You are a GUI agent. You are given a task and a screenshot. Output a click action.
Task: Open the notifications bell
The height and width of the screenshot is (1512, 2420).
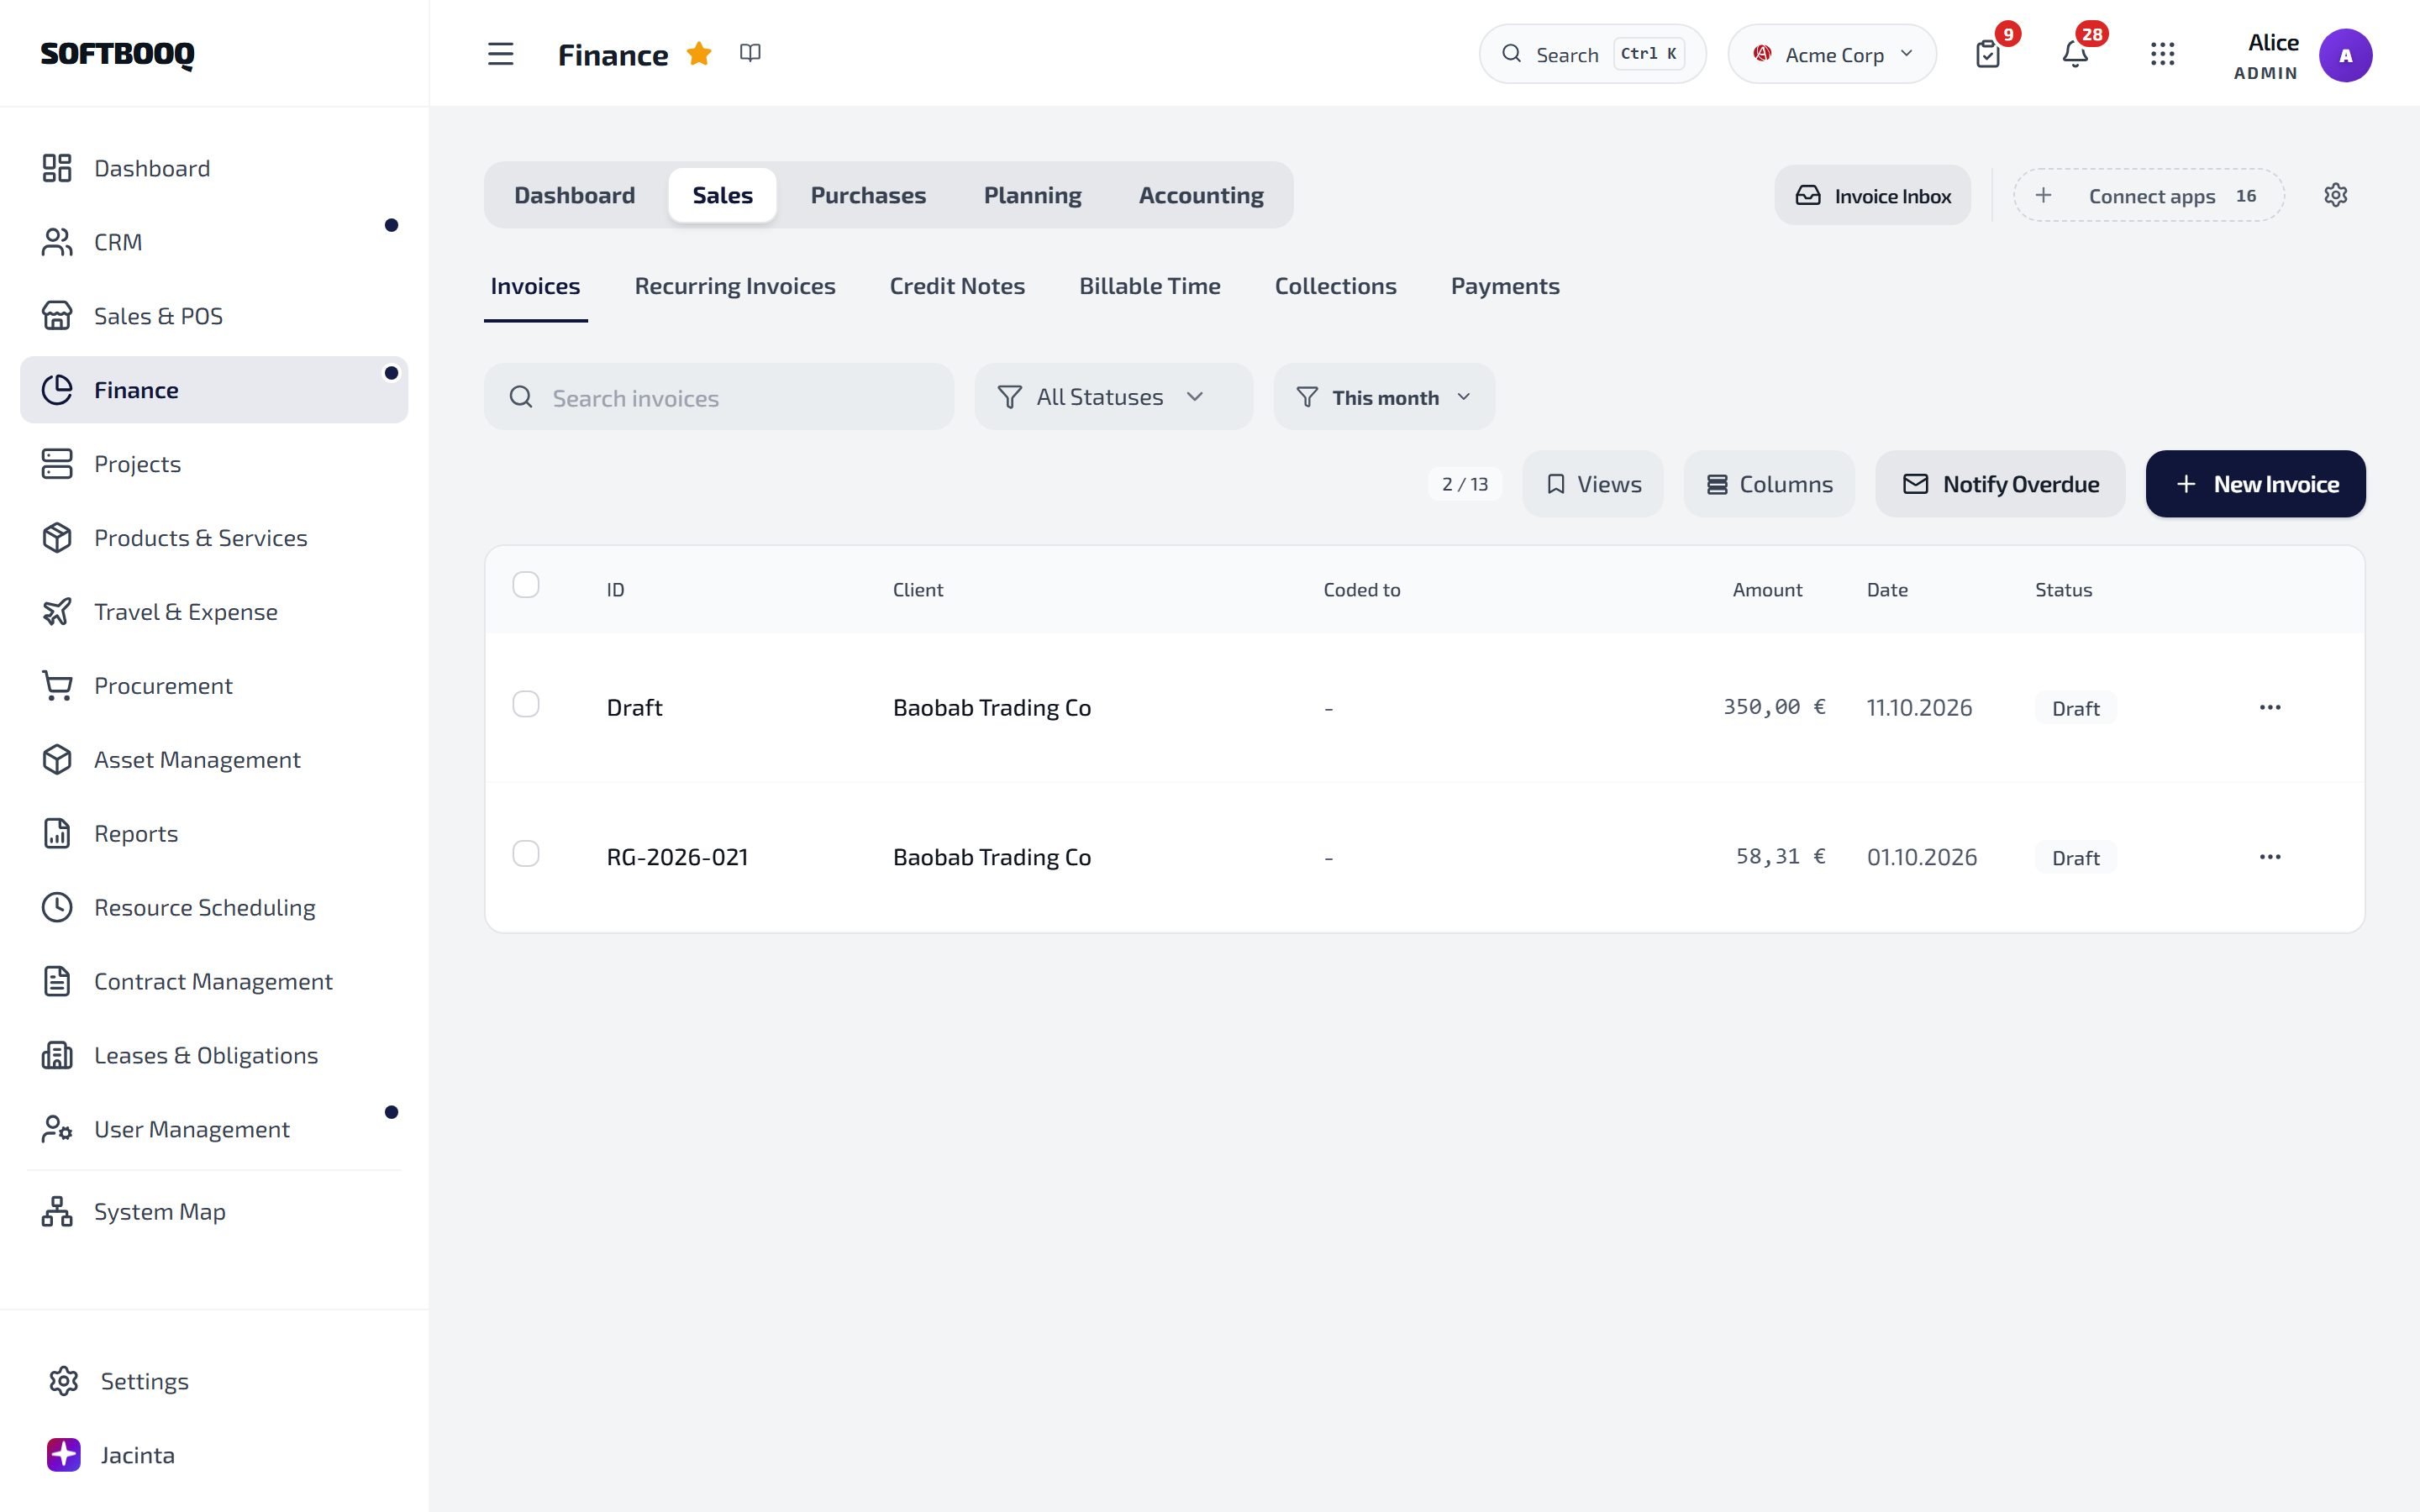[x=2075, y=54]
